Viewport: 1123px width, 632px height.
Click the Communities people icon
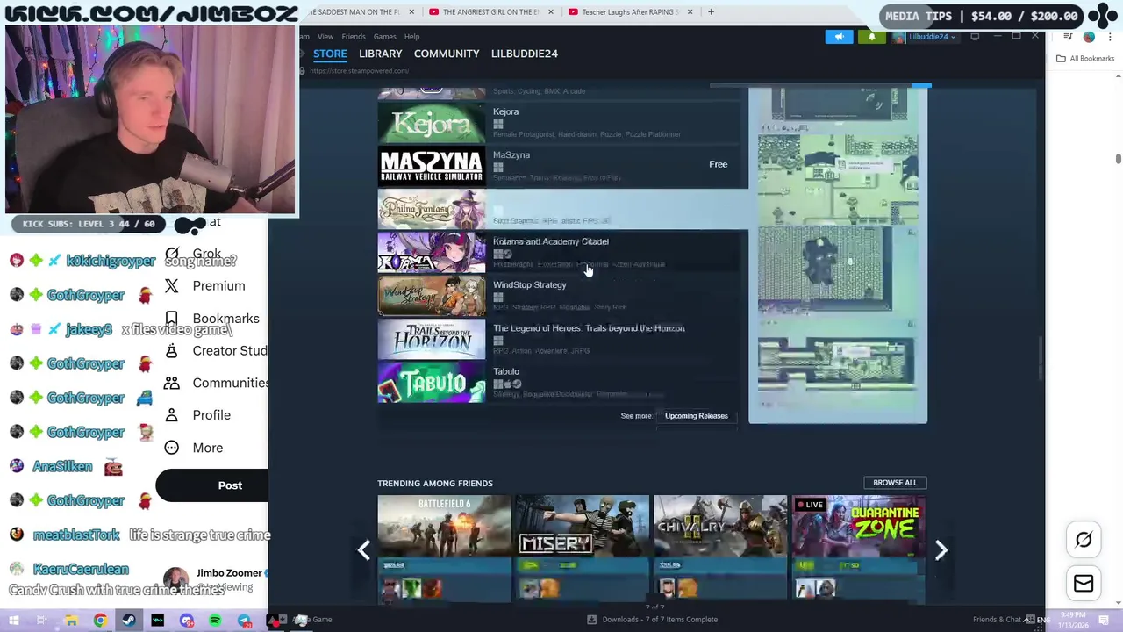point(172,383)
